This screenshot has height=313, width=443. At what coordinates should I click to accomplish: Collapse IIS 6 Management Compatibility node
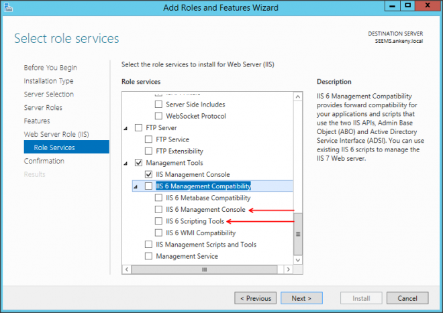pyautogui.click(x=136, y=186)
